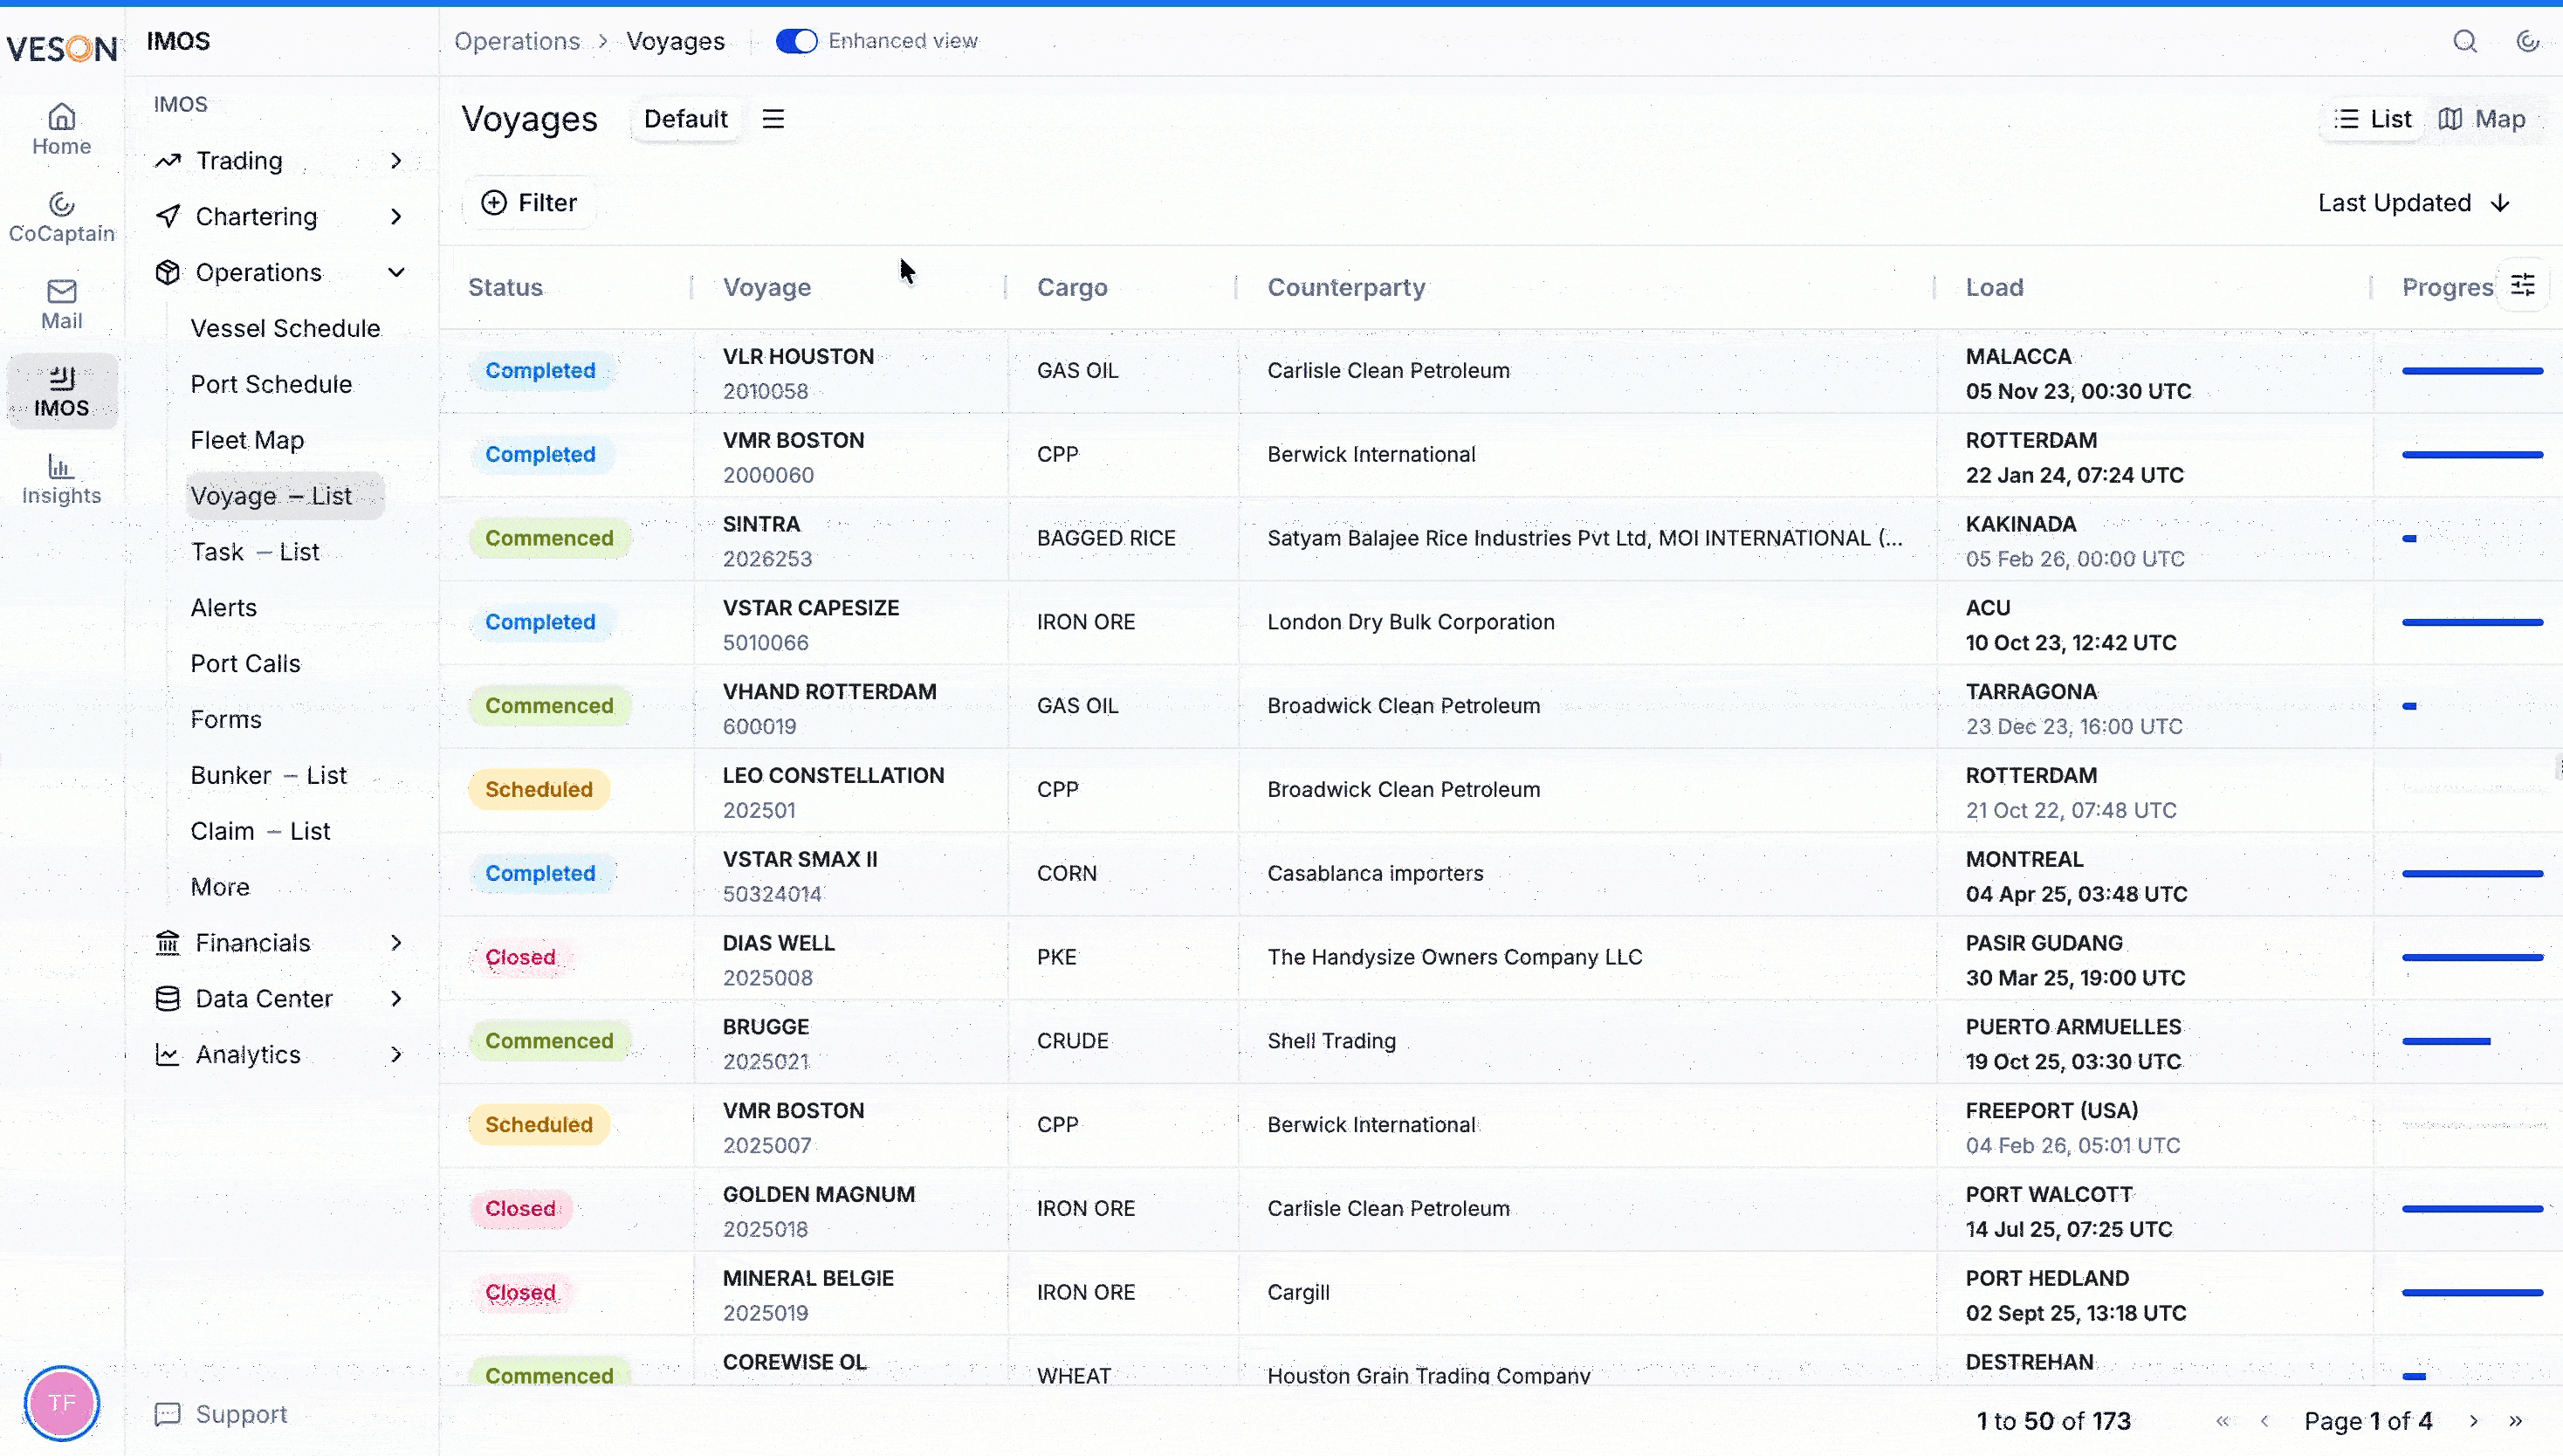Click the search magnifier icon
Screen dimensions: 2563x1456
2465,41
